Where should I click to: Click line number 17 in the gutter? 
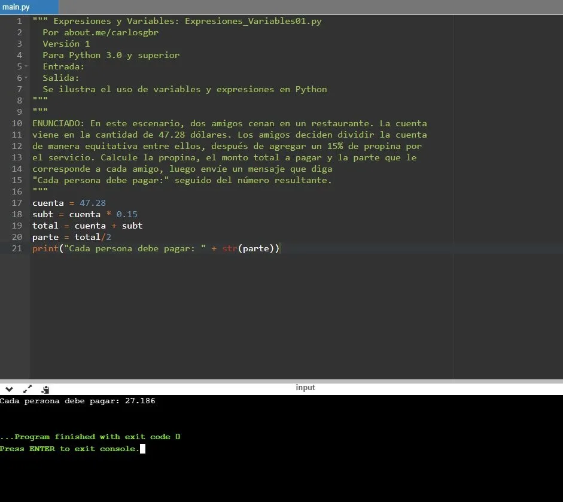pos(17,203)
